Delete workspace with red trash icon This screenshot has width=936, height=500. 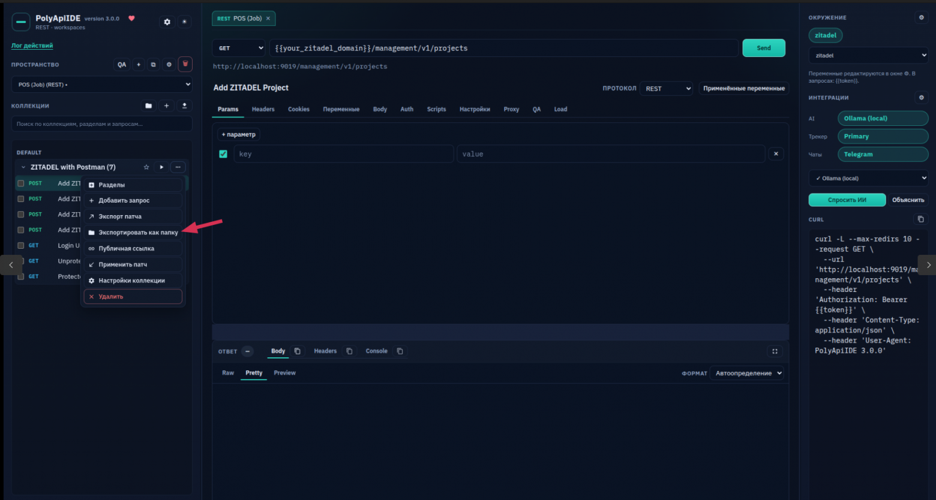(185, 64)
